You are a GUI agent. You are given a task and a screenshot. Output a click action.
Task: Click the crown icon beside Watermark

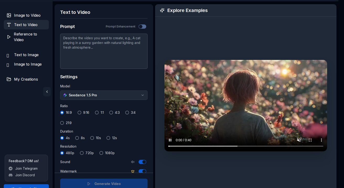point(133,171)
